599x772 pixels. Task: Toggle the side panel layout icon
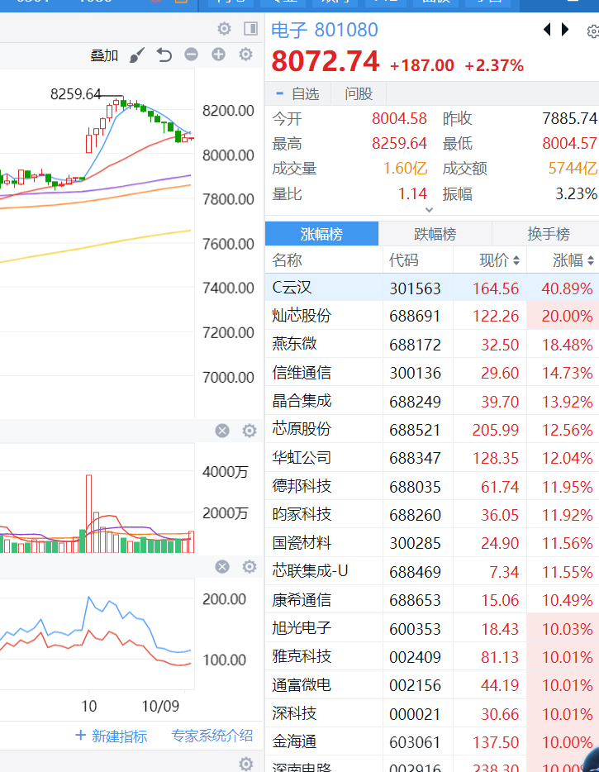250,29
